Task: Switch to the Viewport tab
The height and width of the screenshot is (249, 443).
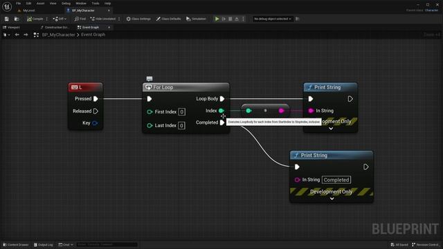Action: [12, 28]
